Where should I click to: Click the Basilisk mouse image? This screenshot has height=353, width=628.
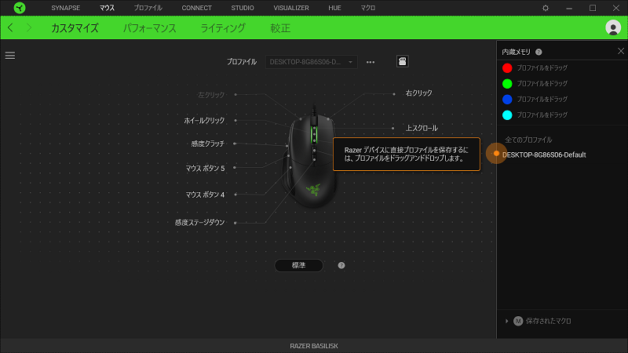pos(312,160)
